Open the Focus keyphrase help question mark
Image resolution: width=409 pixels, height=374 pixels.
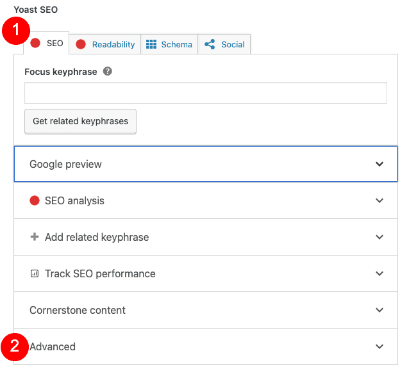click(108, 72)
